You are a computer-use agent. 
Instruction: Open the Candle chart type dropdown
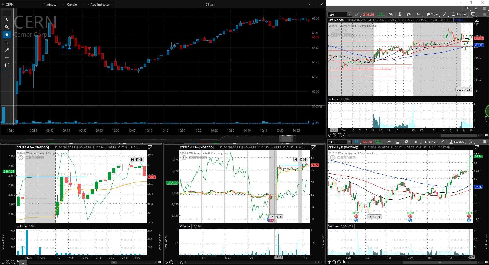pyautogui.click(x=72, y=5)
